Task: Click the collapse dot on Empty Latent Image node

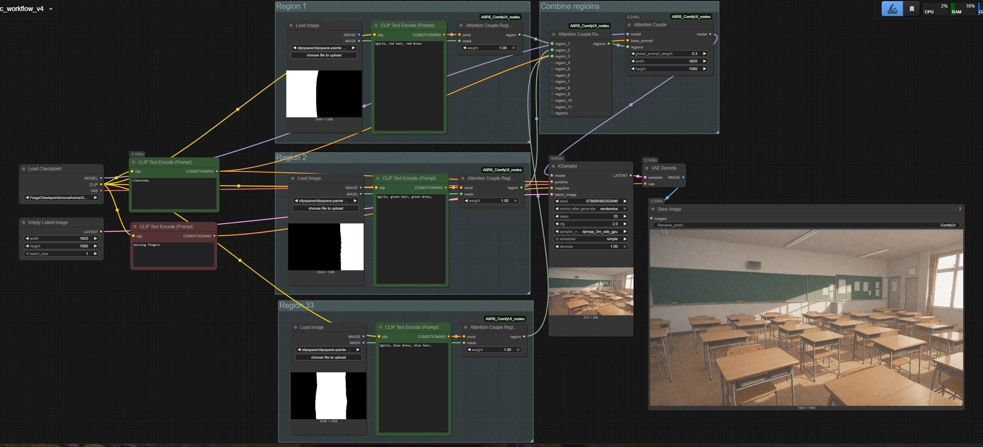Action: pos(24,223)
